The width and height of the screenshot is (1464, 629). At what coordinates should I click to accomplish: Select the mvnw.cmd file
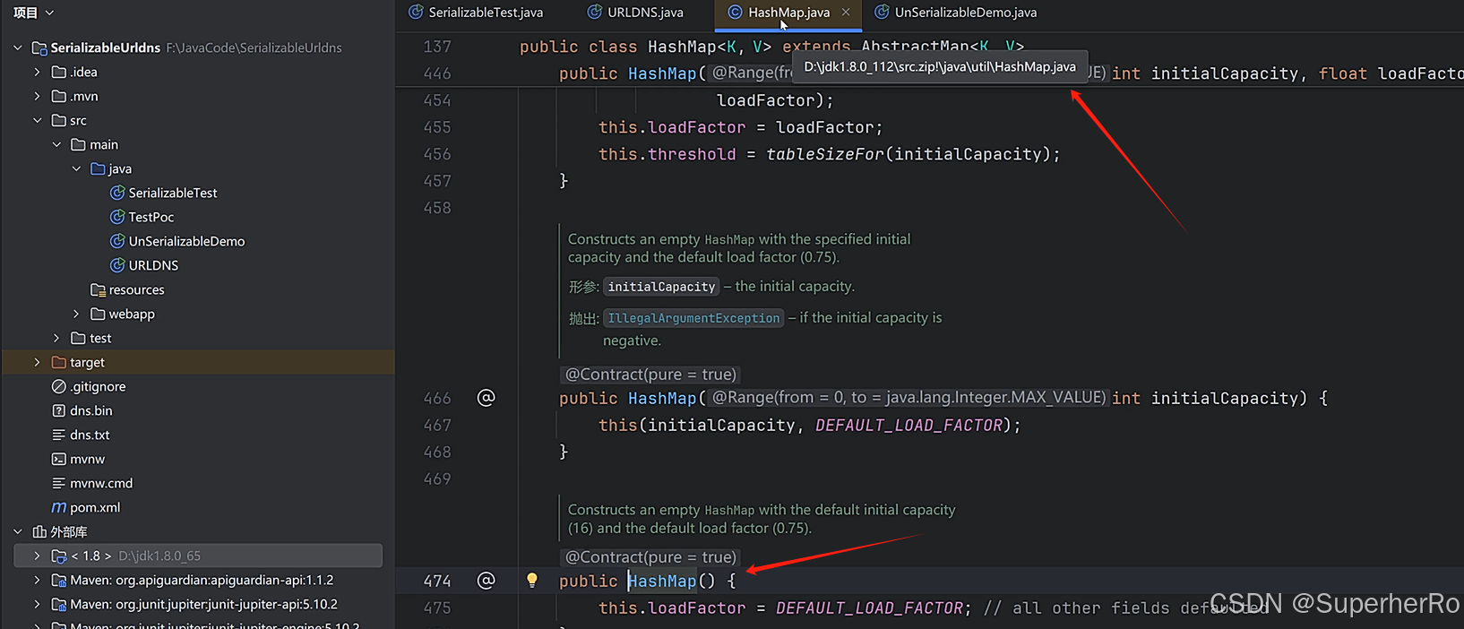click(101, 483)
